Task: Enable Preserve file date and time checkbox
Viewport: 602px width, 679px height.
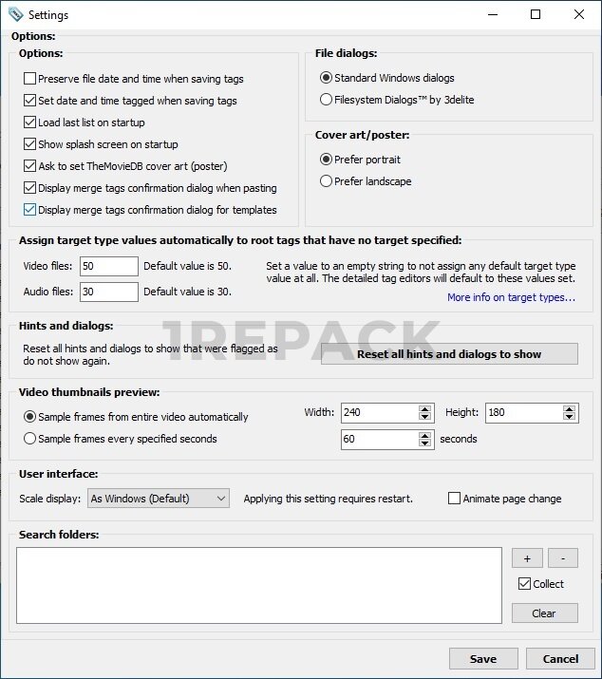Action: [x=30, y=79]
